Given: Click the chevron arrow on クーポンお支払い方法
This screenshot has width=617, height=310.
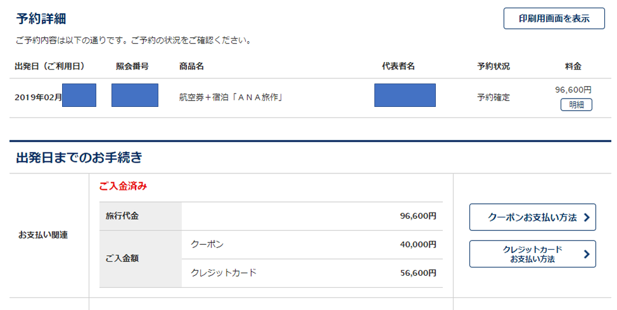Looking at the screenshot, I should [587, 217].
